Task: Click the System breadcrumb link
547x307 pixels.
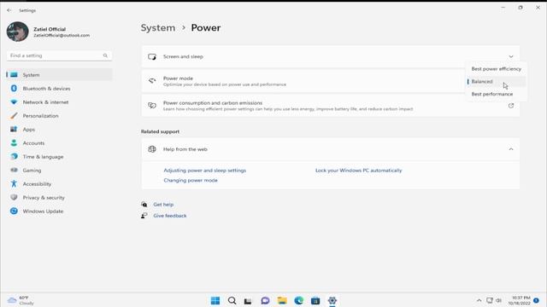Action: 158,28
